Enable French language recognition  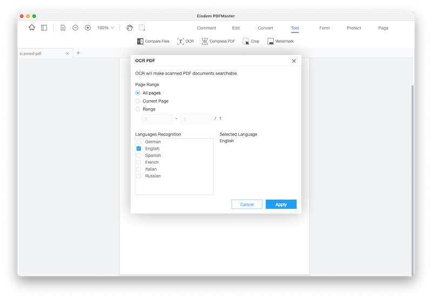[x=139, y=162]
